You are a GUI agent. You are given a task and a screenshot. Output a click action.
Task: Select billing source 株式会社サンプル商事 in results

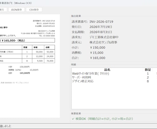(x=103, y=42)
